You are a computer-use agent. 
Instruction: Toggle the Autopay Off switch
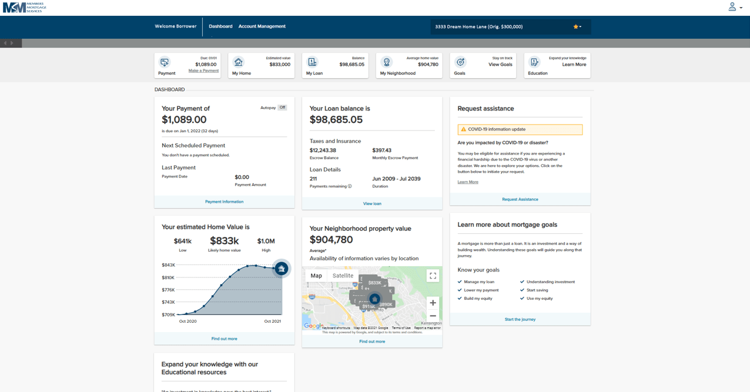pos(282,108)
